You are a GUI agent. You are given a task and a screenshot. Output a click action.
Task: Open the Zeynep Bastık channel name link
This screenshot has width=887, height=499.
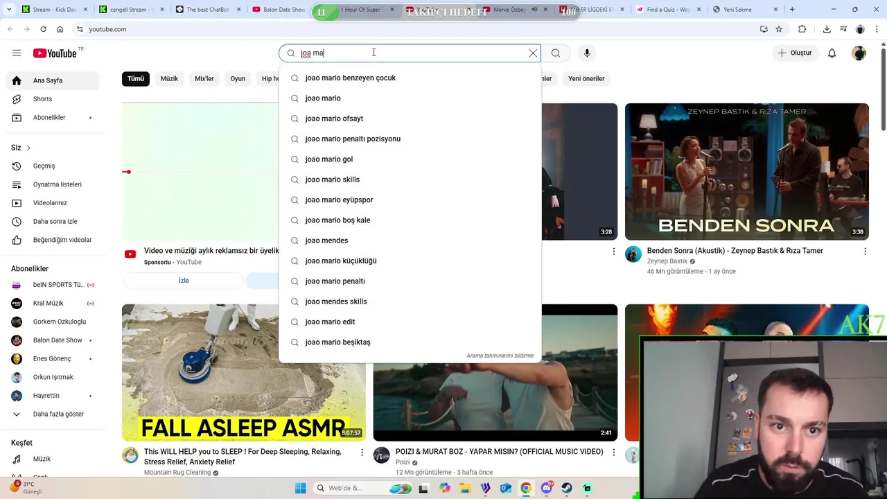[667, 261]
